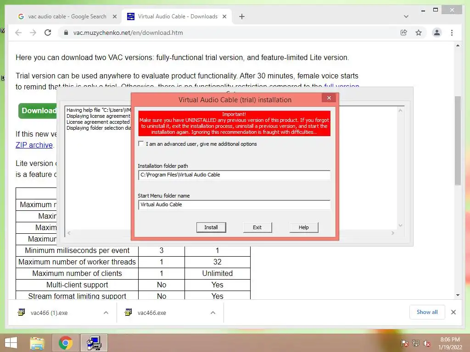
Task: Open the tab search dropdown chevron
Action: point(406,17)
